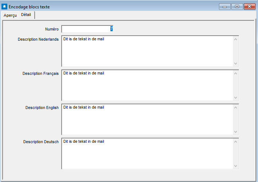258x182 pixels.
Task: Click scroll-down arrow in Description English box
Action: [x=235, y=132]
